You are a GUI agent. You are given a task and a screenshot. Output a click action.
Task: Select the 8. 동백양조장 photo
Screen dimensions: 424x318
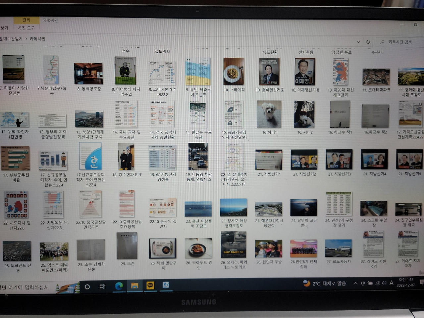tap(88, 74)
